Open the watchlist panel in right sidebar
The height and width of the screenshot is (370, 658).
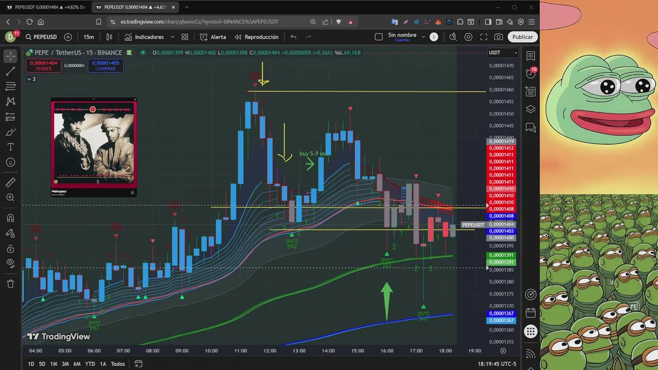pyautogui.click(x=531, y=55)
